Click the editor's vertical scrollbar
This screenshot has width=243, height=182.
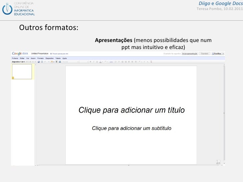pos(224,114)
